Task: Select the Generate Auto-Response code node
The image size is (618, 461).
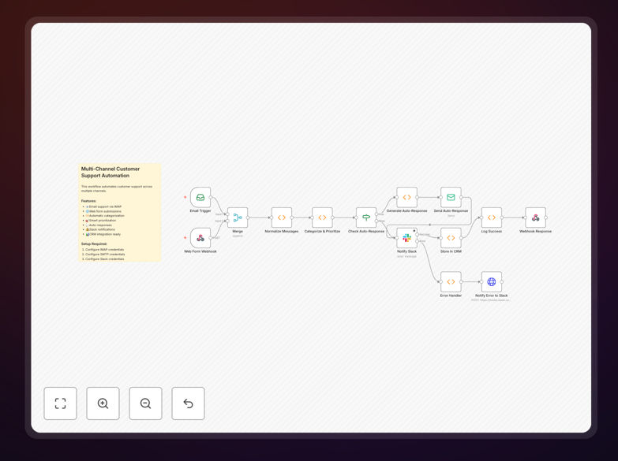Action: click(x=406, y=197)
